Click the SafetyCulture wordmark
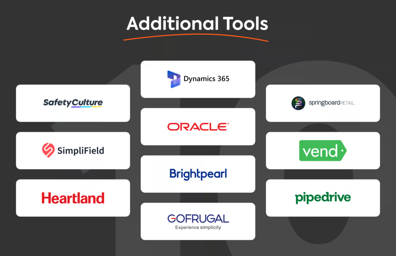Screen dimensions: 396x256 pos(73,103)
